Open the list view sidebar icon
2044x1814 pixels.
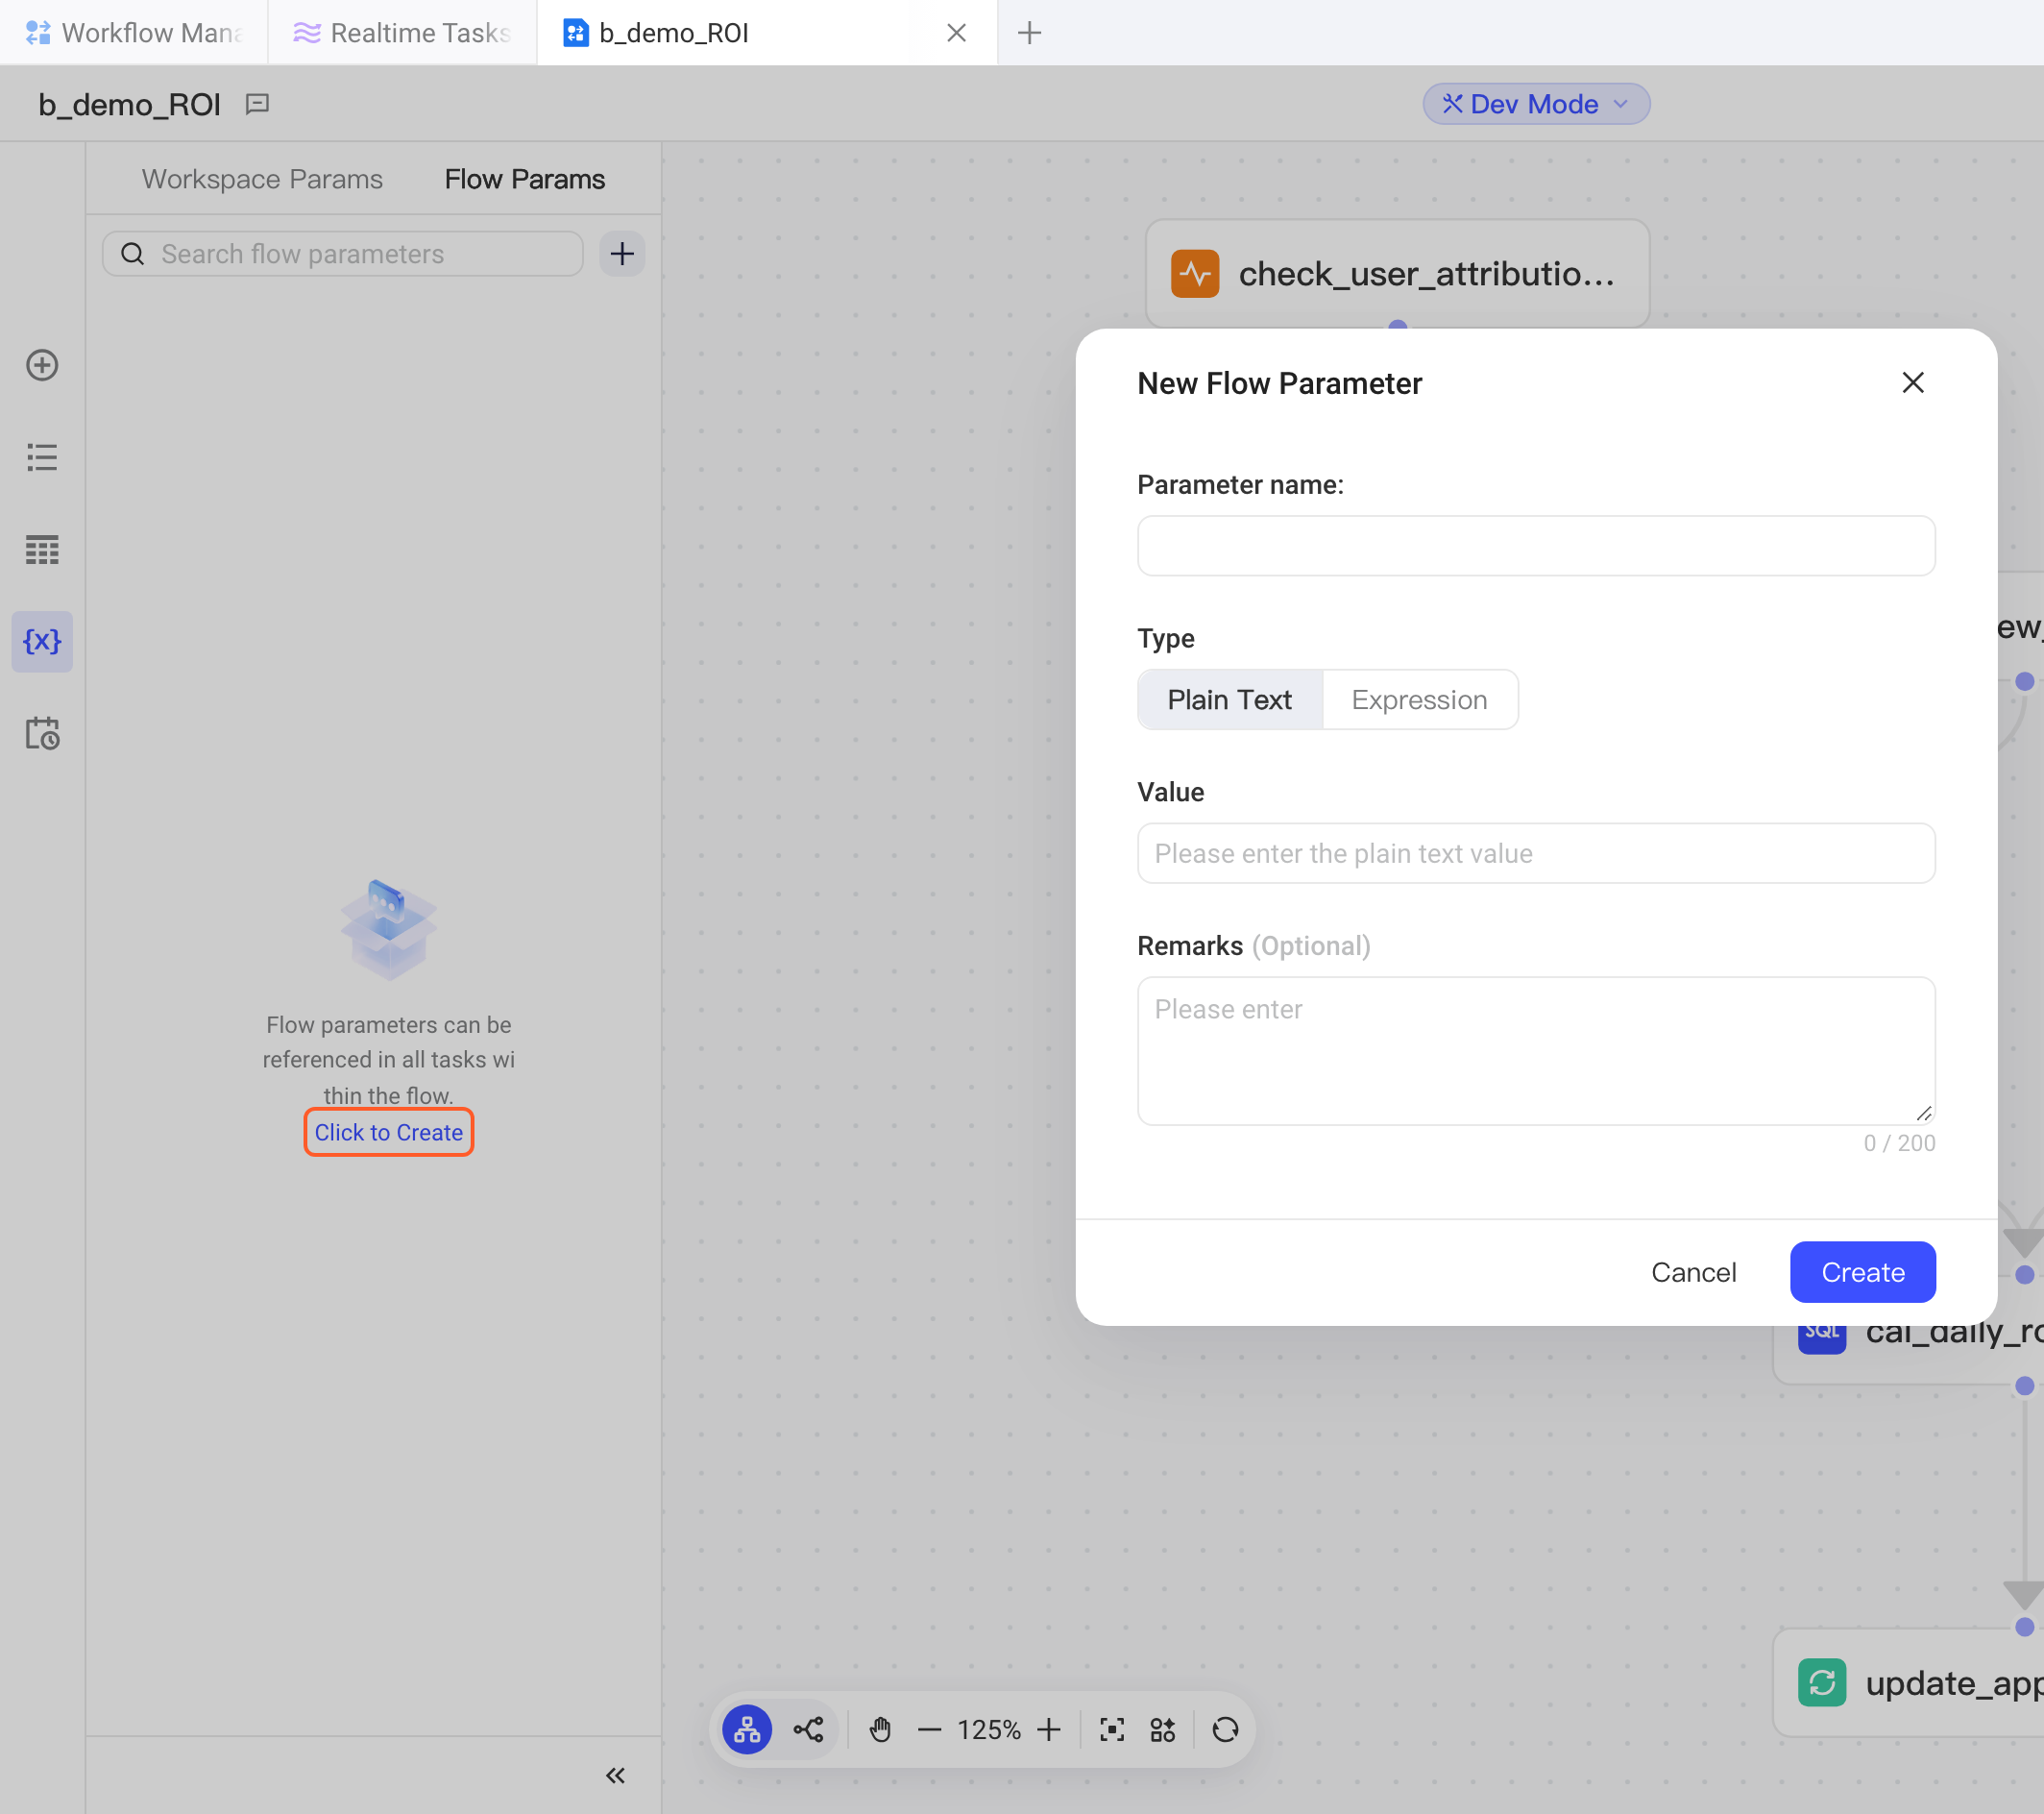(42, 457)
